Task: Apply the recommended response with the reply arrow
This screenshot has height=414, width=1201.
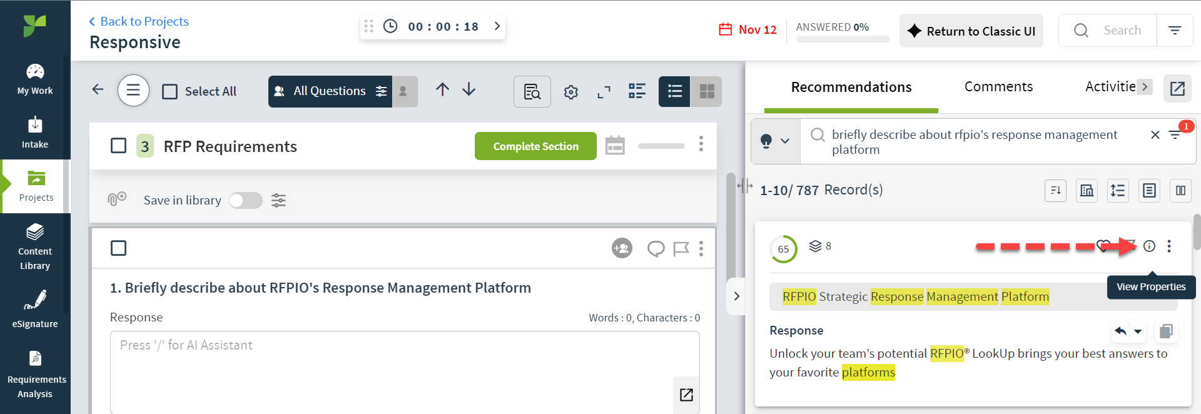Action: tap(1120, 331)
